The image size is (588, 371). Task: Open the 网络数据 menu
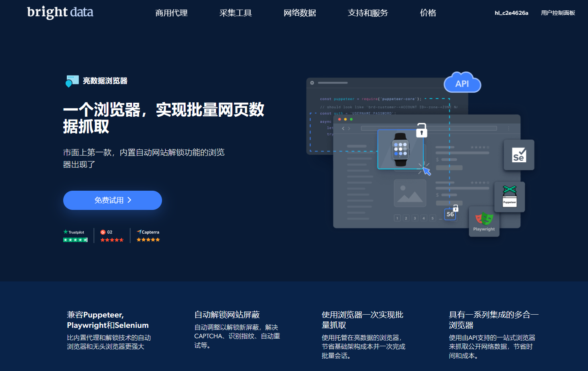pyautogui.click(x=300, y=13)
